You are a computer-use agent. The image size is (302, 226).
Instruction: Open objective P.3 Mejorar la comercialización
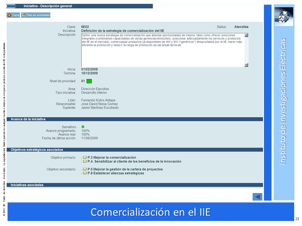(x=112, y=157)
